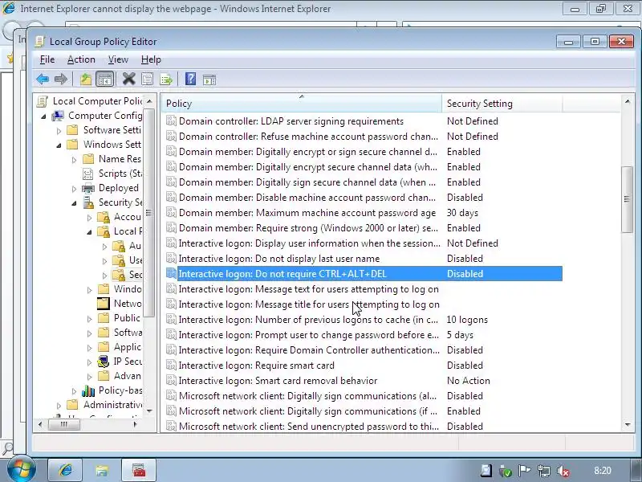Screen dimensions: 642x482
Task: Click the Scripts (Startup/Shutdown) tree icon
Action: 87,174
